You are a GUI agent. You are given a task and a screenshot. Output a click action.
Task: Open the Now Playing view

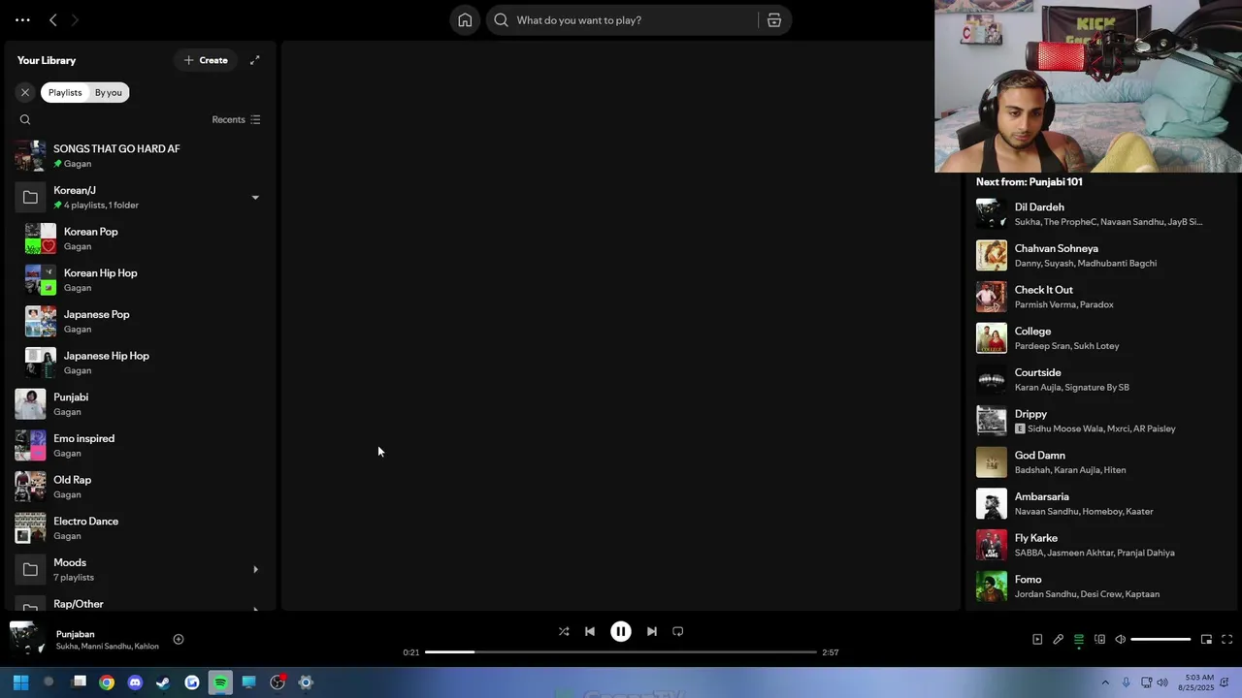coord(1037,639)
